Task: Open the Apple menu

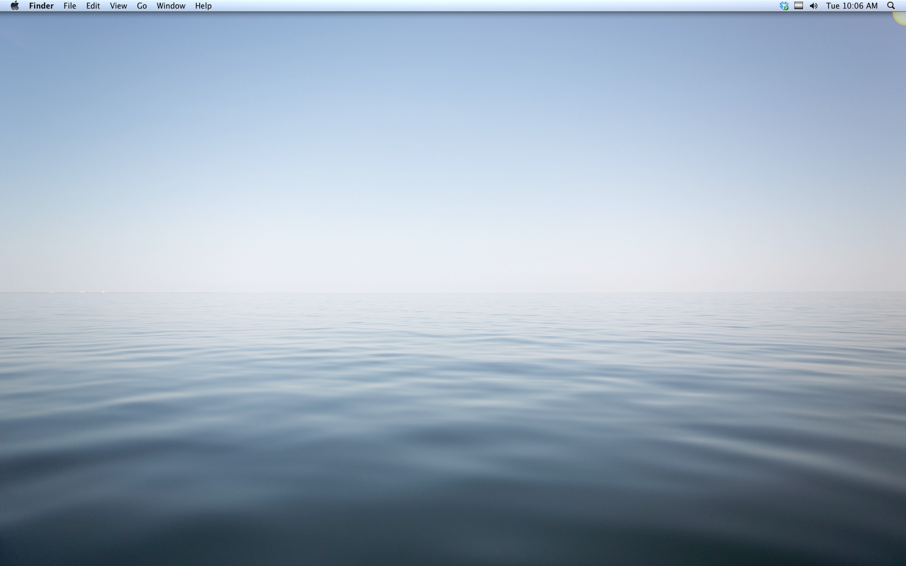Action: [x=15, y=6]
